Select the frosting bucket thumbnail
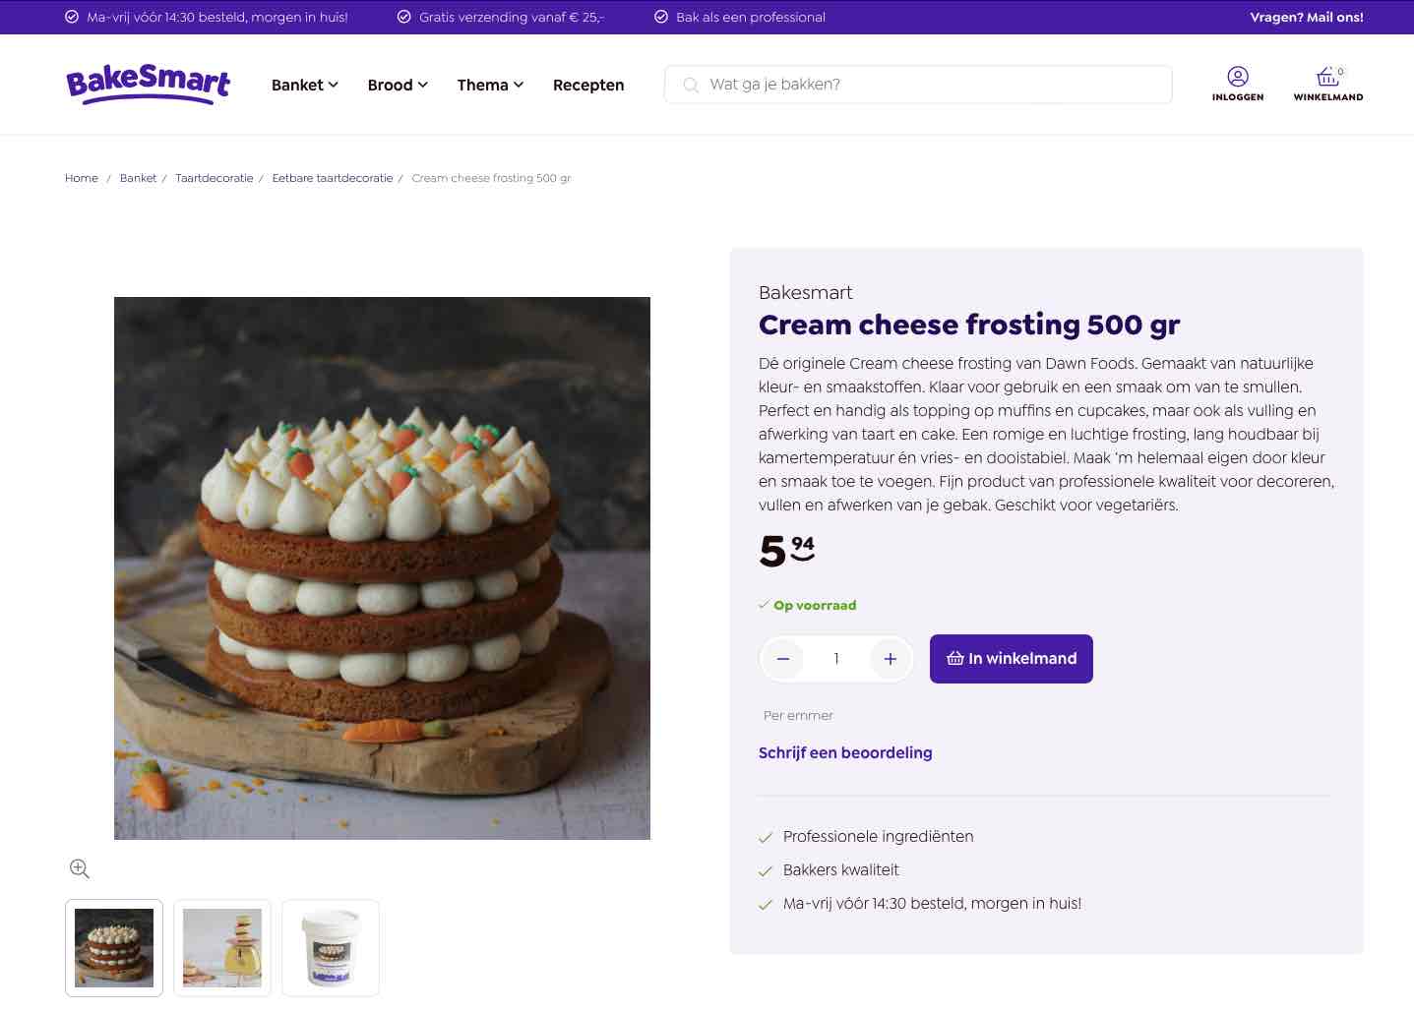The height and width of the screenshot is (1012, 1414). [x=330, y=947]
